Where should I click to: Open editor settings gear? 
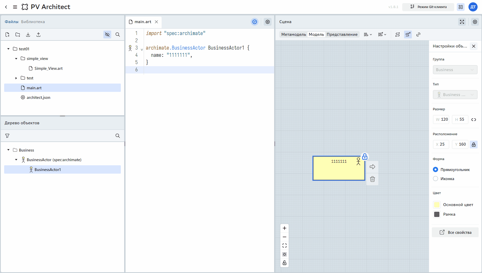tap(268, 22)
